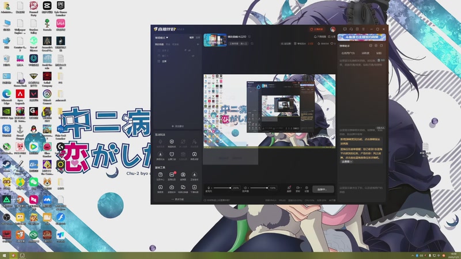
Task: Open the settings gear in bottom bar
Action: coord(307,188)
